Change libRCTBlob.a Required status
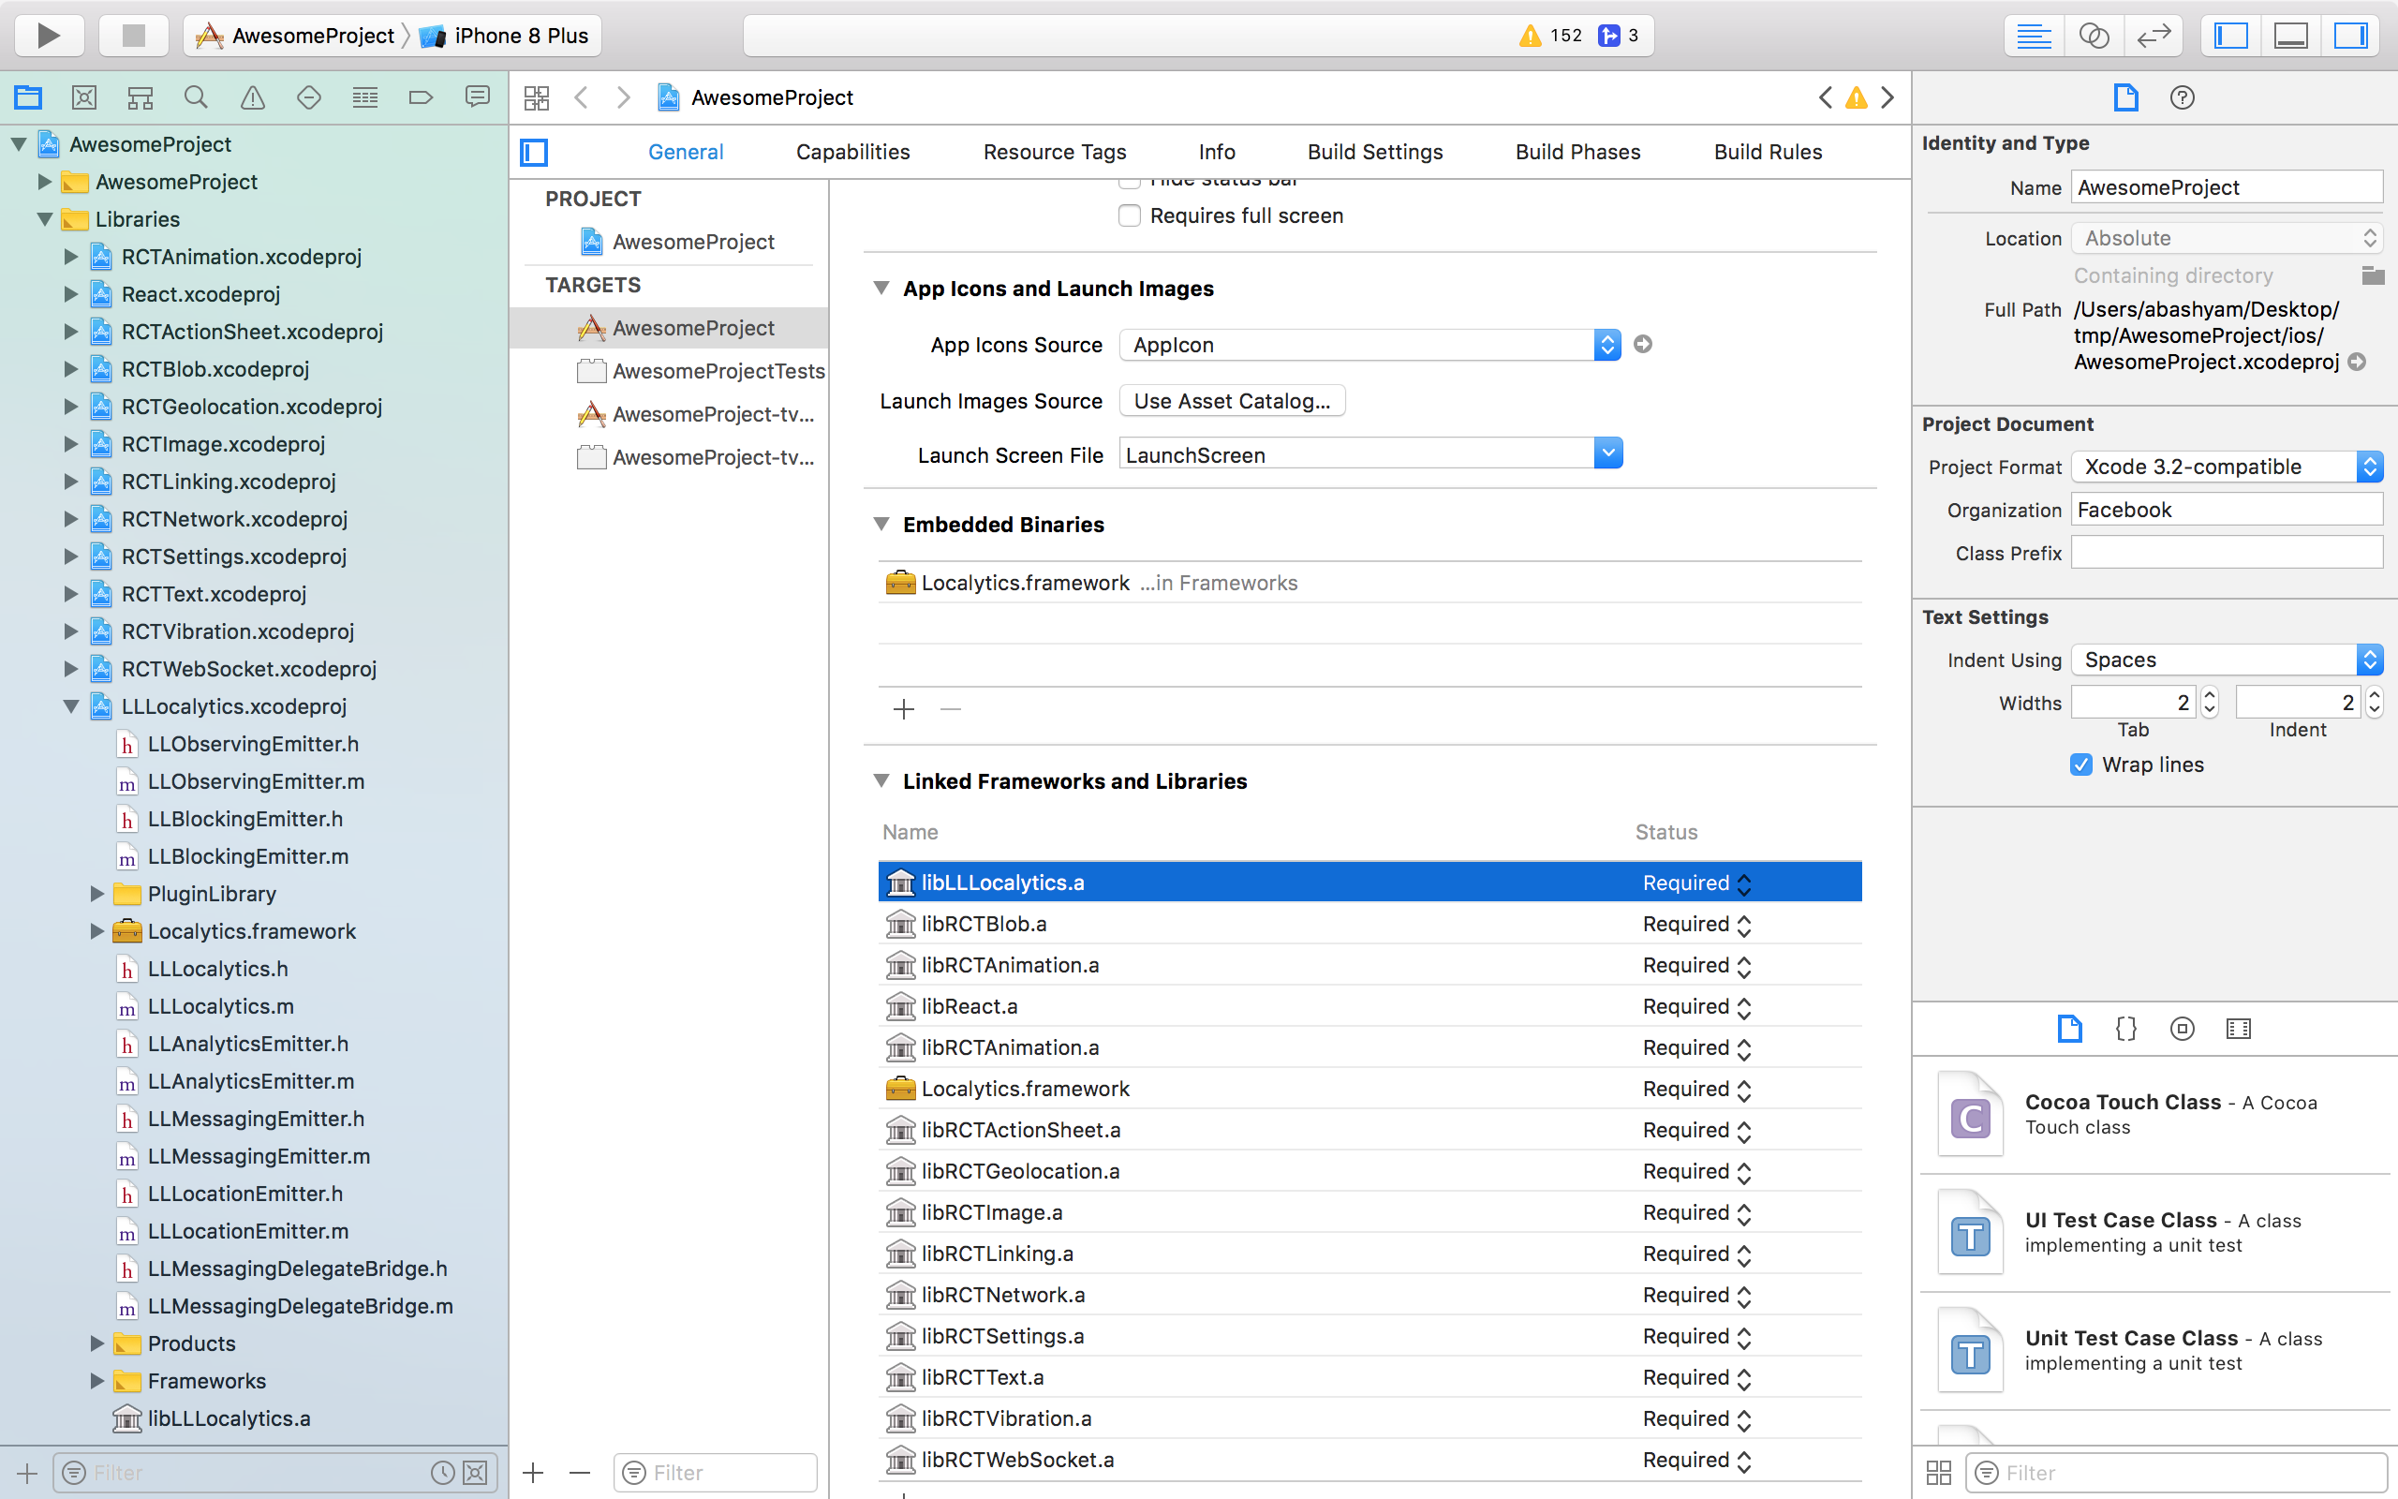The height and width of the screenshot is (1499, 2398). click(x=1696, y=924)
